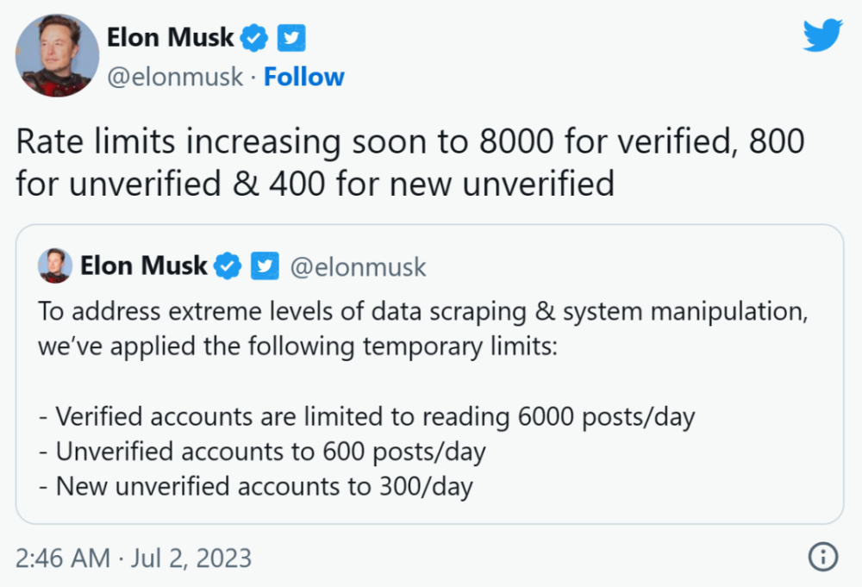Viewport: 862px width, 587px height.
Task: Click the "To address extreme levels" quoted paragraph
Action: [422, 312]
